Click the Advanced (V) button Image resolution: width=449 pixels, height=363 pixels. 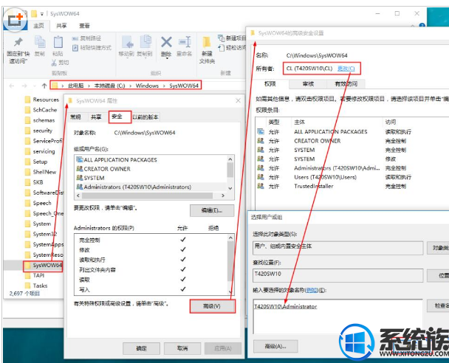[x=212, y=306]
